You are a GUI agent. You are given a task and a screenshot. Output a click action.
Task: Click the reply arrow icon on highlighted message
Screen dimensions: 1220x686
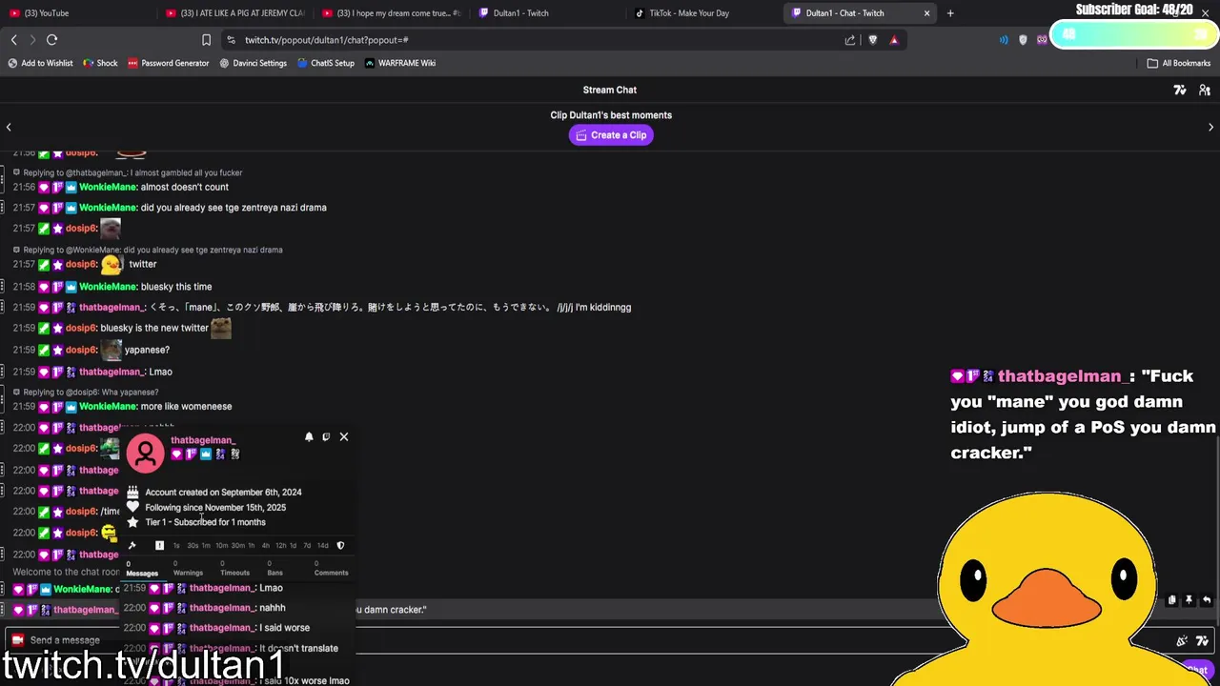coord(1207,600)
